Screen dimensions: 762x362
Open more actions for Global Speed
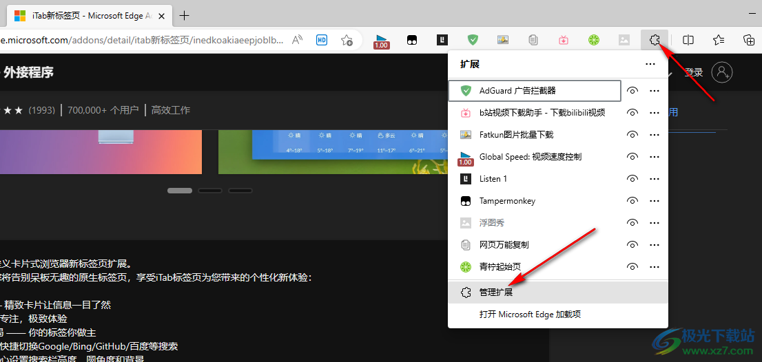(654, 157)
